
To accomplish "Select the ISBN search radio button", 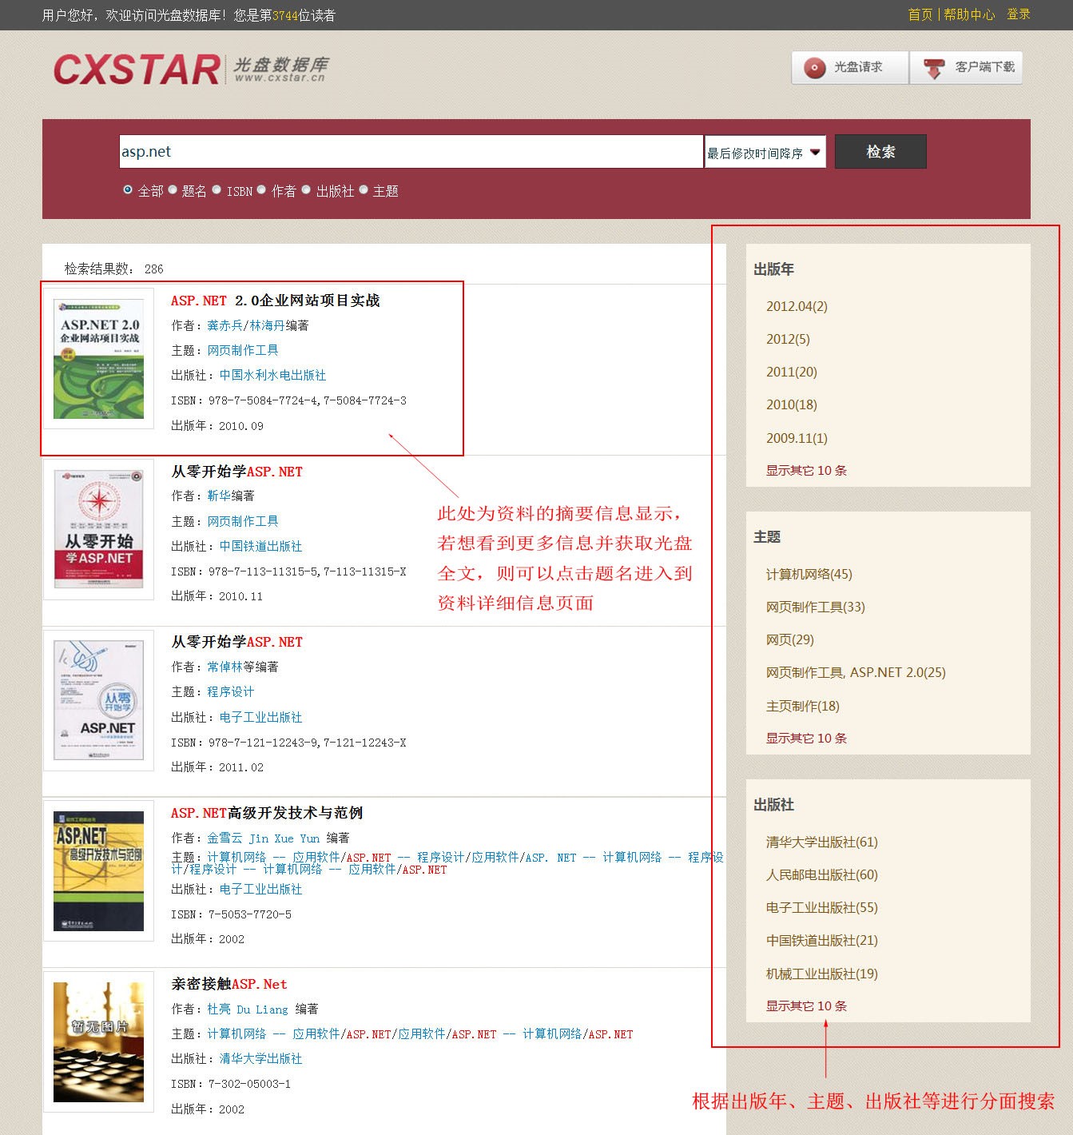I will (x=217, y=190).
